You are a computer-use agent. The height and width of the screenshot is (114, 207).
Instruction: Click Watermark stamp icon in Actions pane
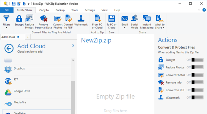point(161,97)
